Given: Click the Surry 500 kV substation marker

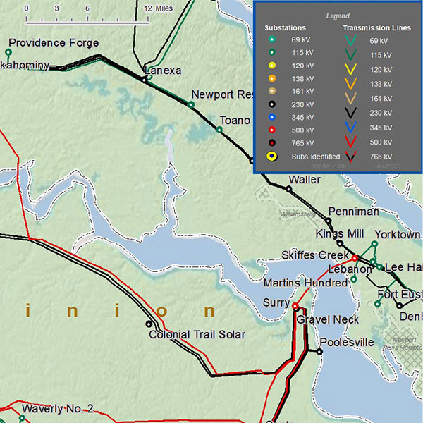Looking at the screenshot, I should (x=295, y=306).
